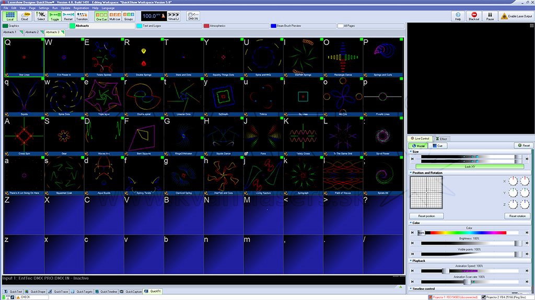Click the preview window grid corner icon
Screen dimensions: 535x300
pyautogui.click(x=531, y=26)
